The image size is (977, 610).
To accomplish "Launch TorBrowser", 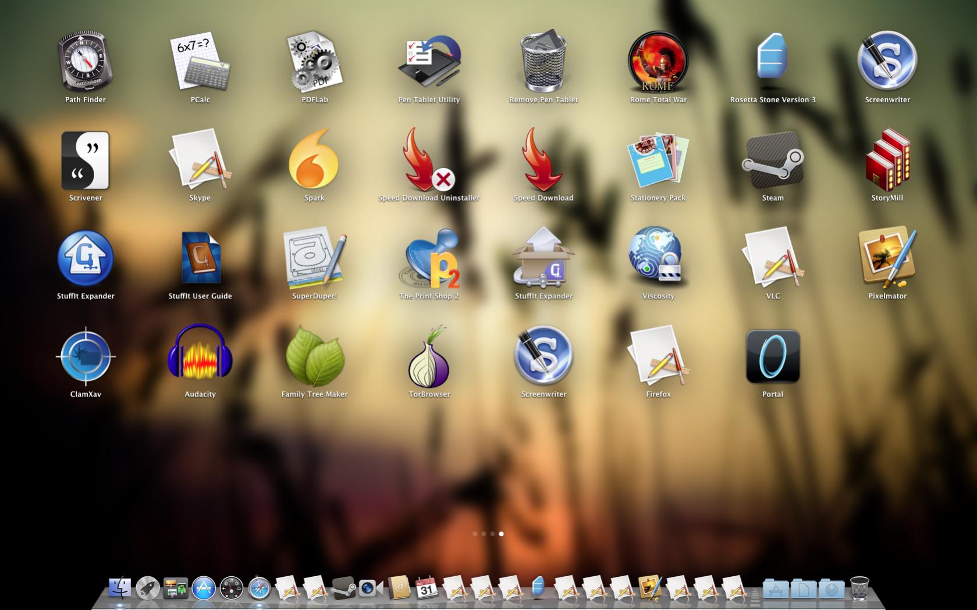I will [x=429, y=356].
